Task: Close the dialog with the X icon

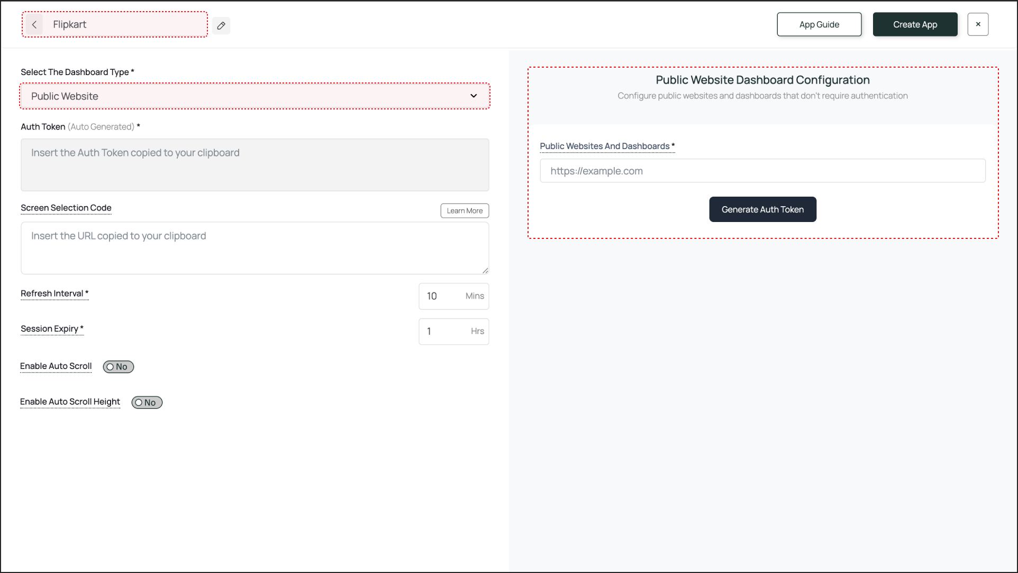Action: pyautogui.click(x=978, y=24)
